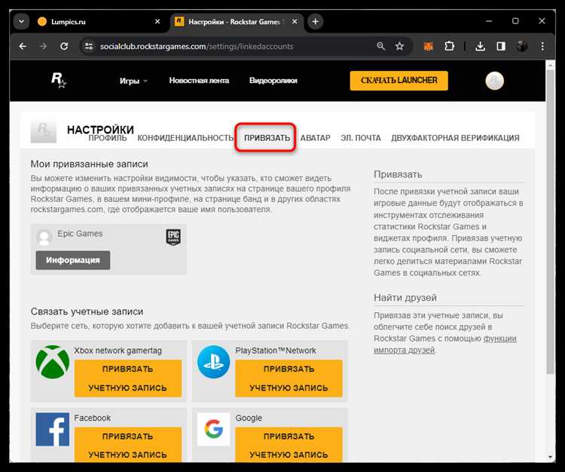Open Новостная лента in header

(x=200, y=81)
